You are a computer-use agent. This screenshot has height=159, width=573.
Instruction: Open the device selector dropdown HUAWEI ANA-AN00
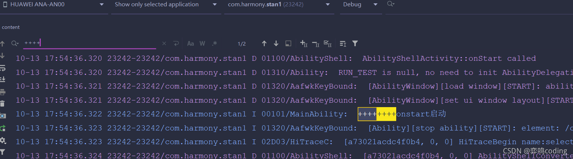point(54,5)
